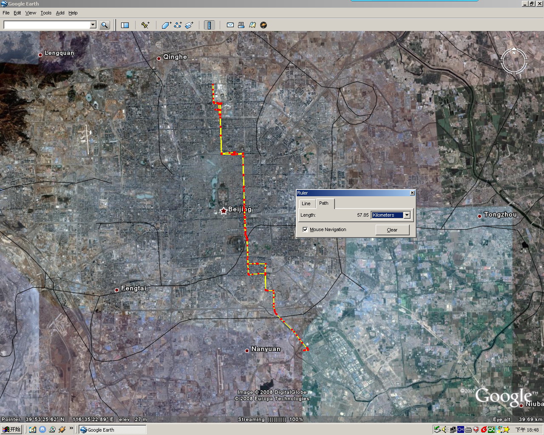This screenshot has height=435, width=544.
Task: Switch to Sky mode planet icon
Action: pos(263,25)
